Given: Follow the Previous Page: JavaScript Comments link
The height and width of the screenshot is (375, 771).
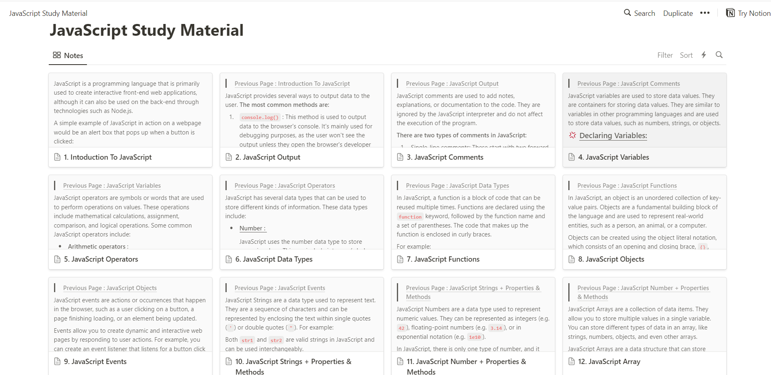Looking at the screenshot, I should 628,84.
